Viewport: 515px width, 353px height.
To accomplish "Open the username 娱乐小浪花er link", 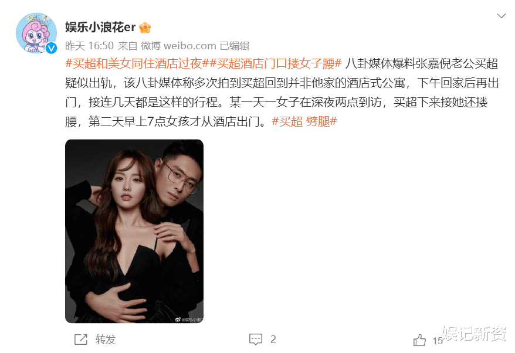I will [x=100, y=27].
